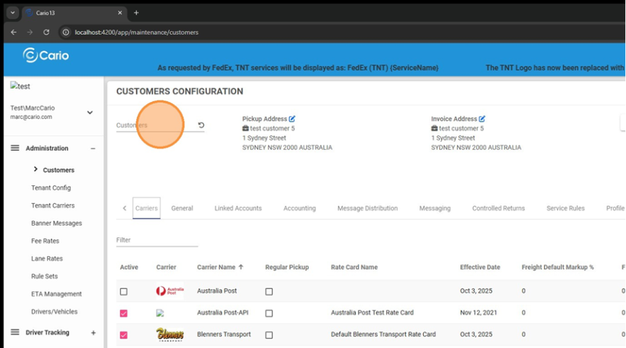
Task: Open the Message Distribution tab
Action: click(367, 208)
